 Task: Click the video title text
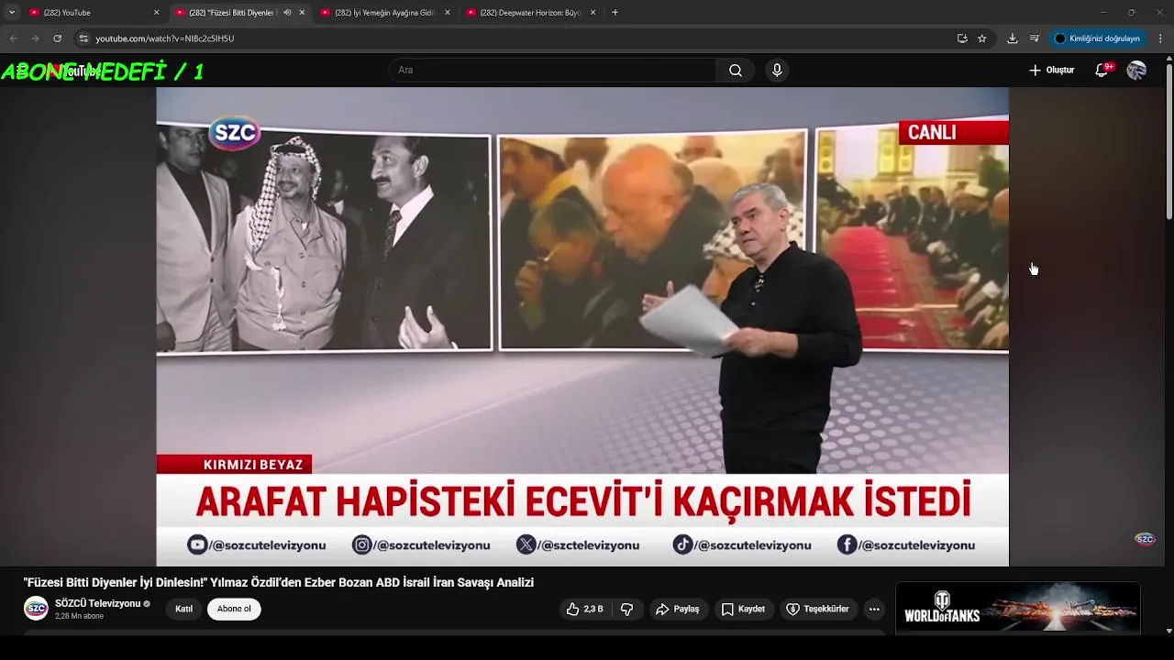click(x=279, y=582)
